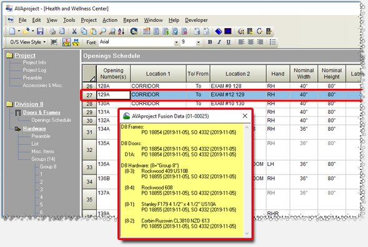Viewport: 368px width, 247px height.
Task: Click the document with pencil icon
Action: pyautogui.click(x=269, y=31)
